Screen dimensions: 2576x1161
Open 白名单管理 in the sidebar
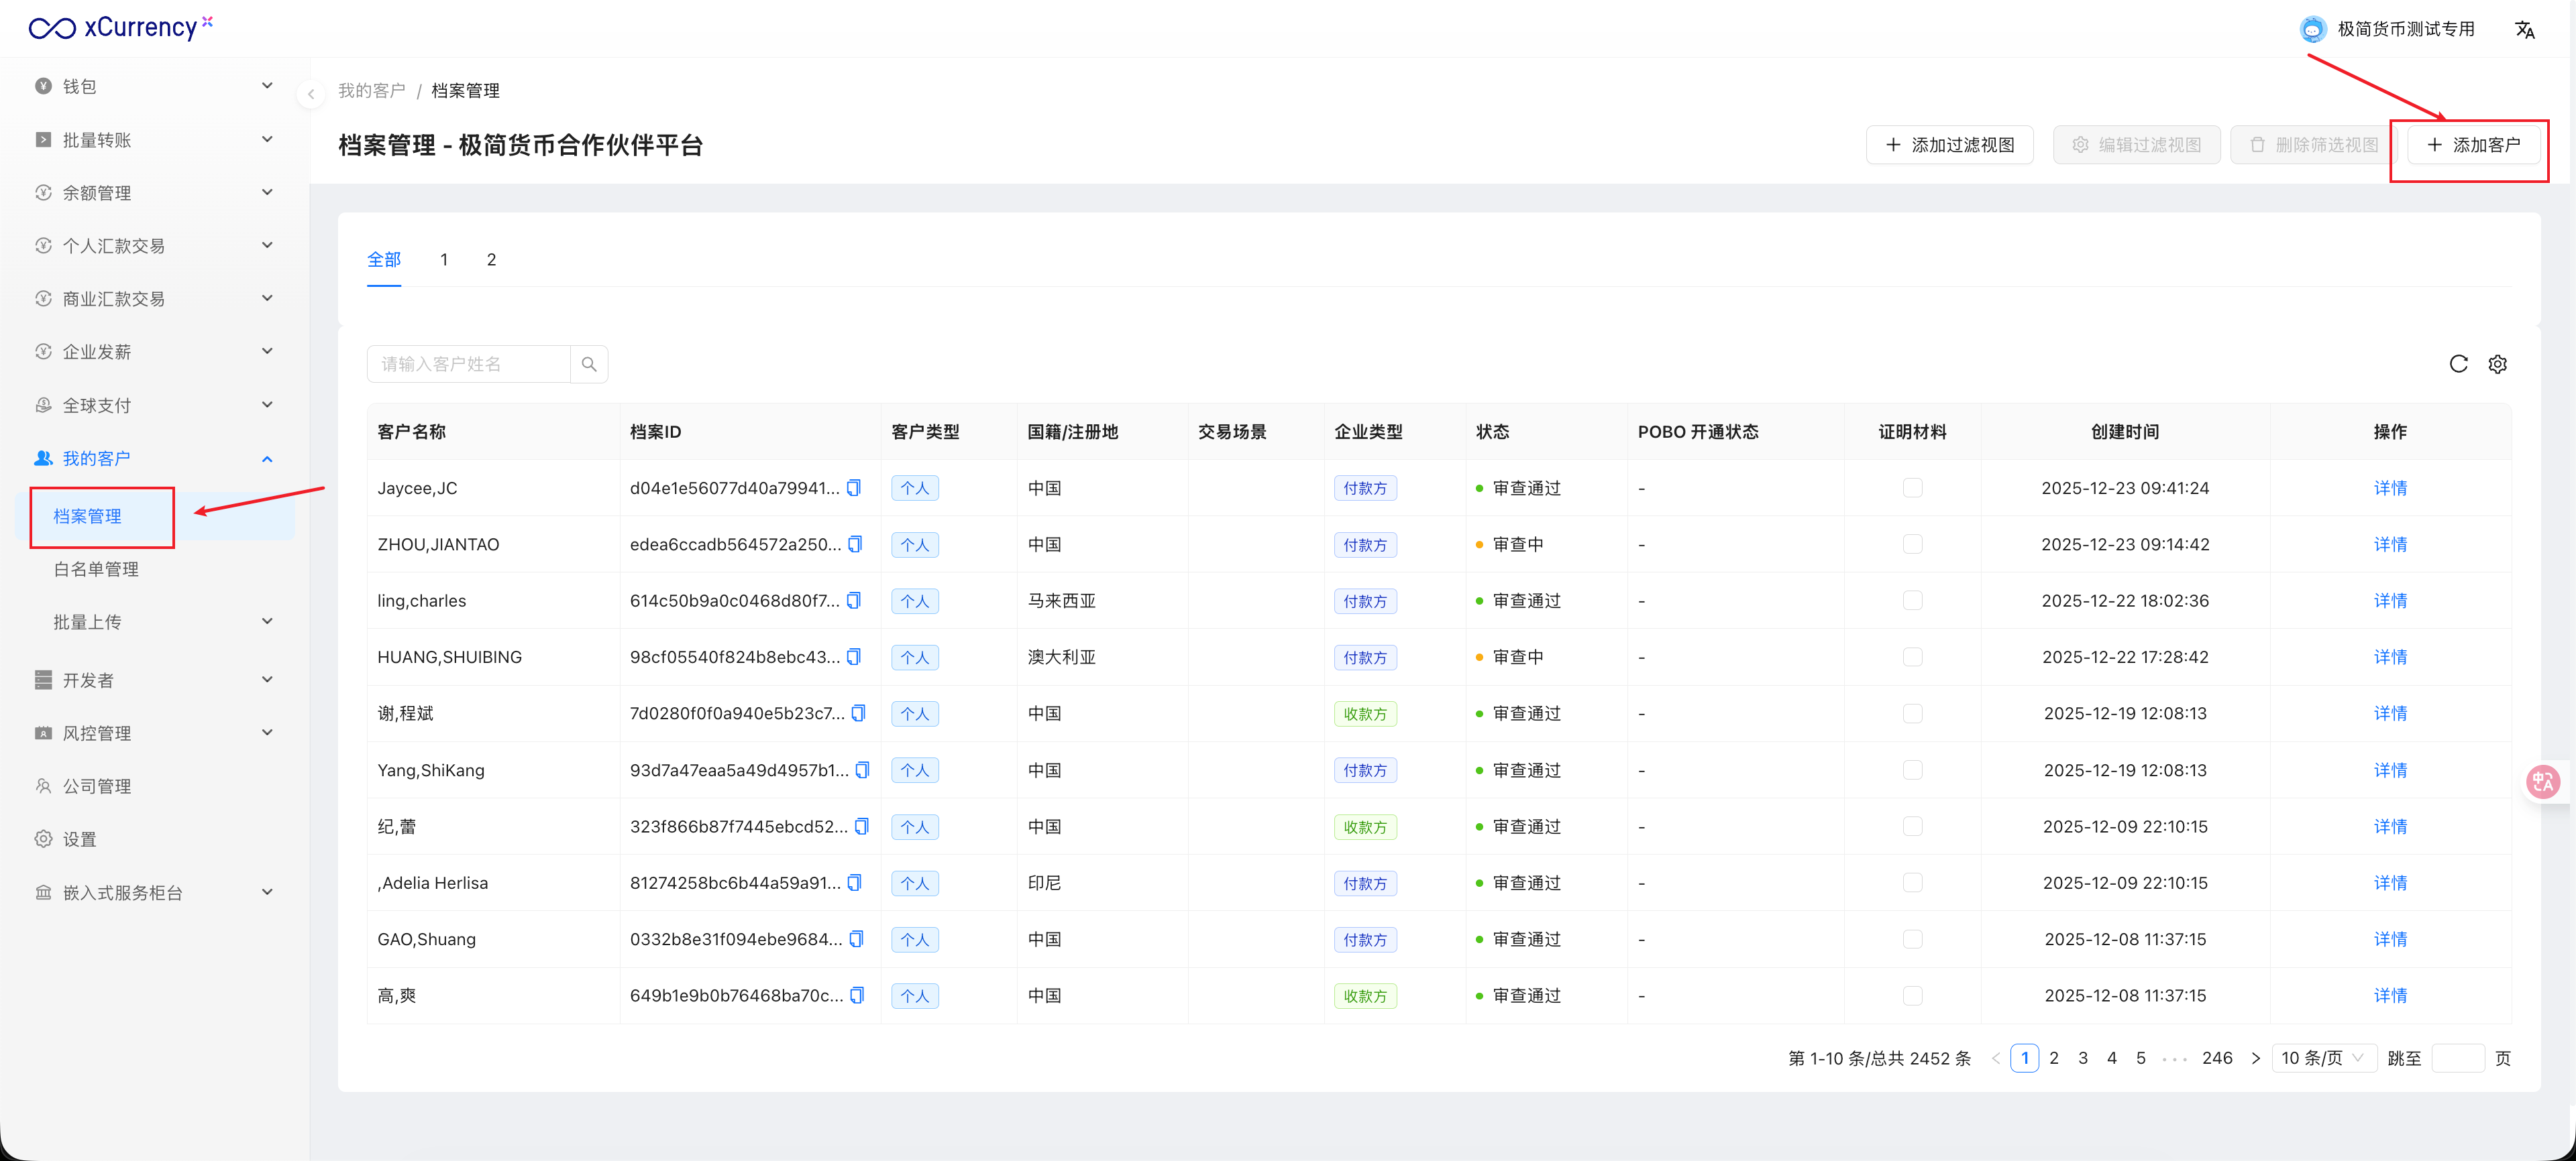tap(96, 568)
